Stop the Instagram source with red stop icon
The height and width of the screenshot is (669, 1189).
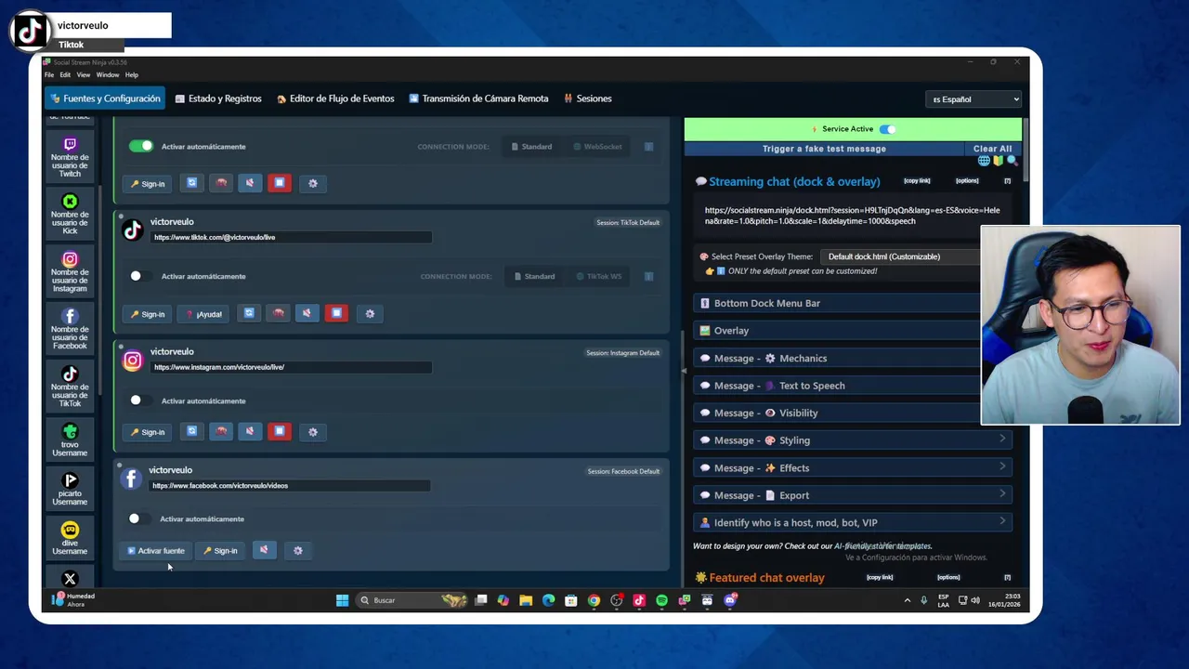[x=280, y=431]
